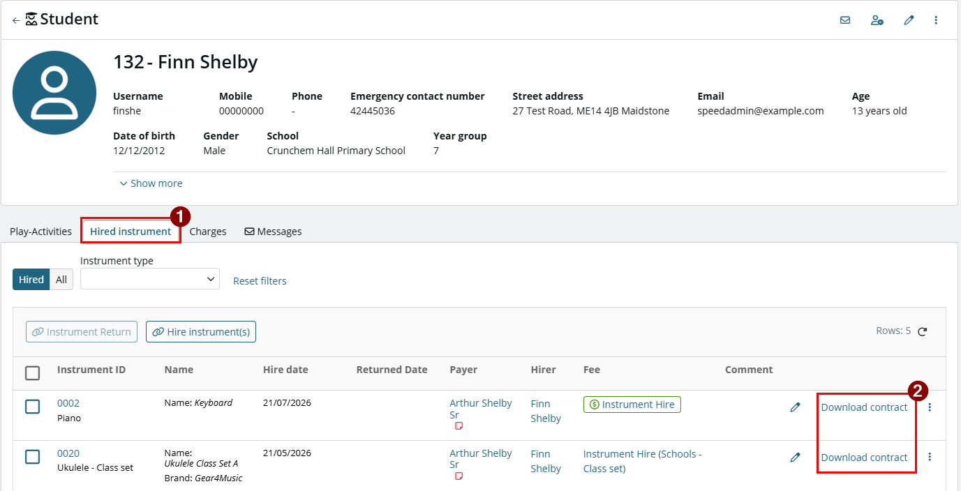Viewport: 961px width, 491px height.
Task: Switch to the Charges tab
Action: (x=208, y=232)
